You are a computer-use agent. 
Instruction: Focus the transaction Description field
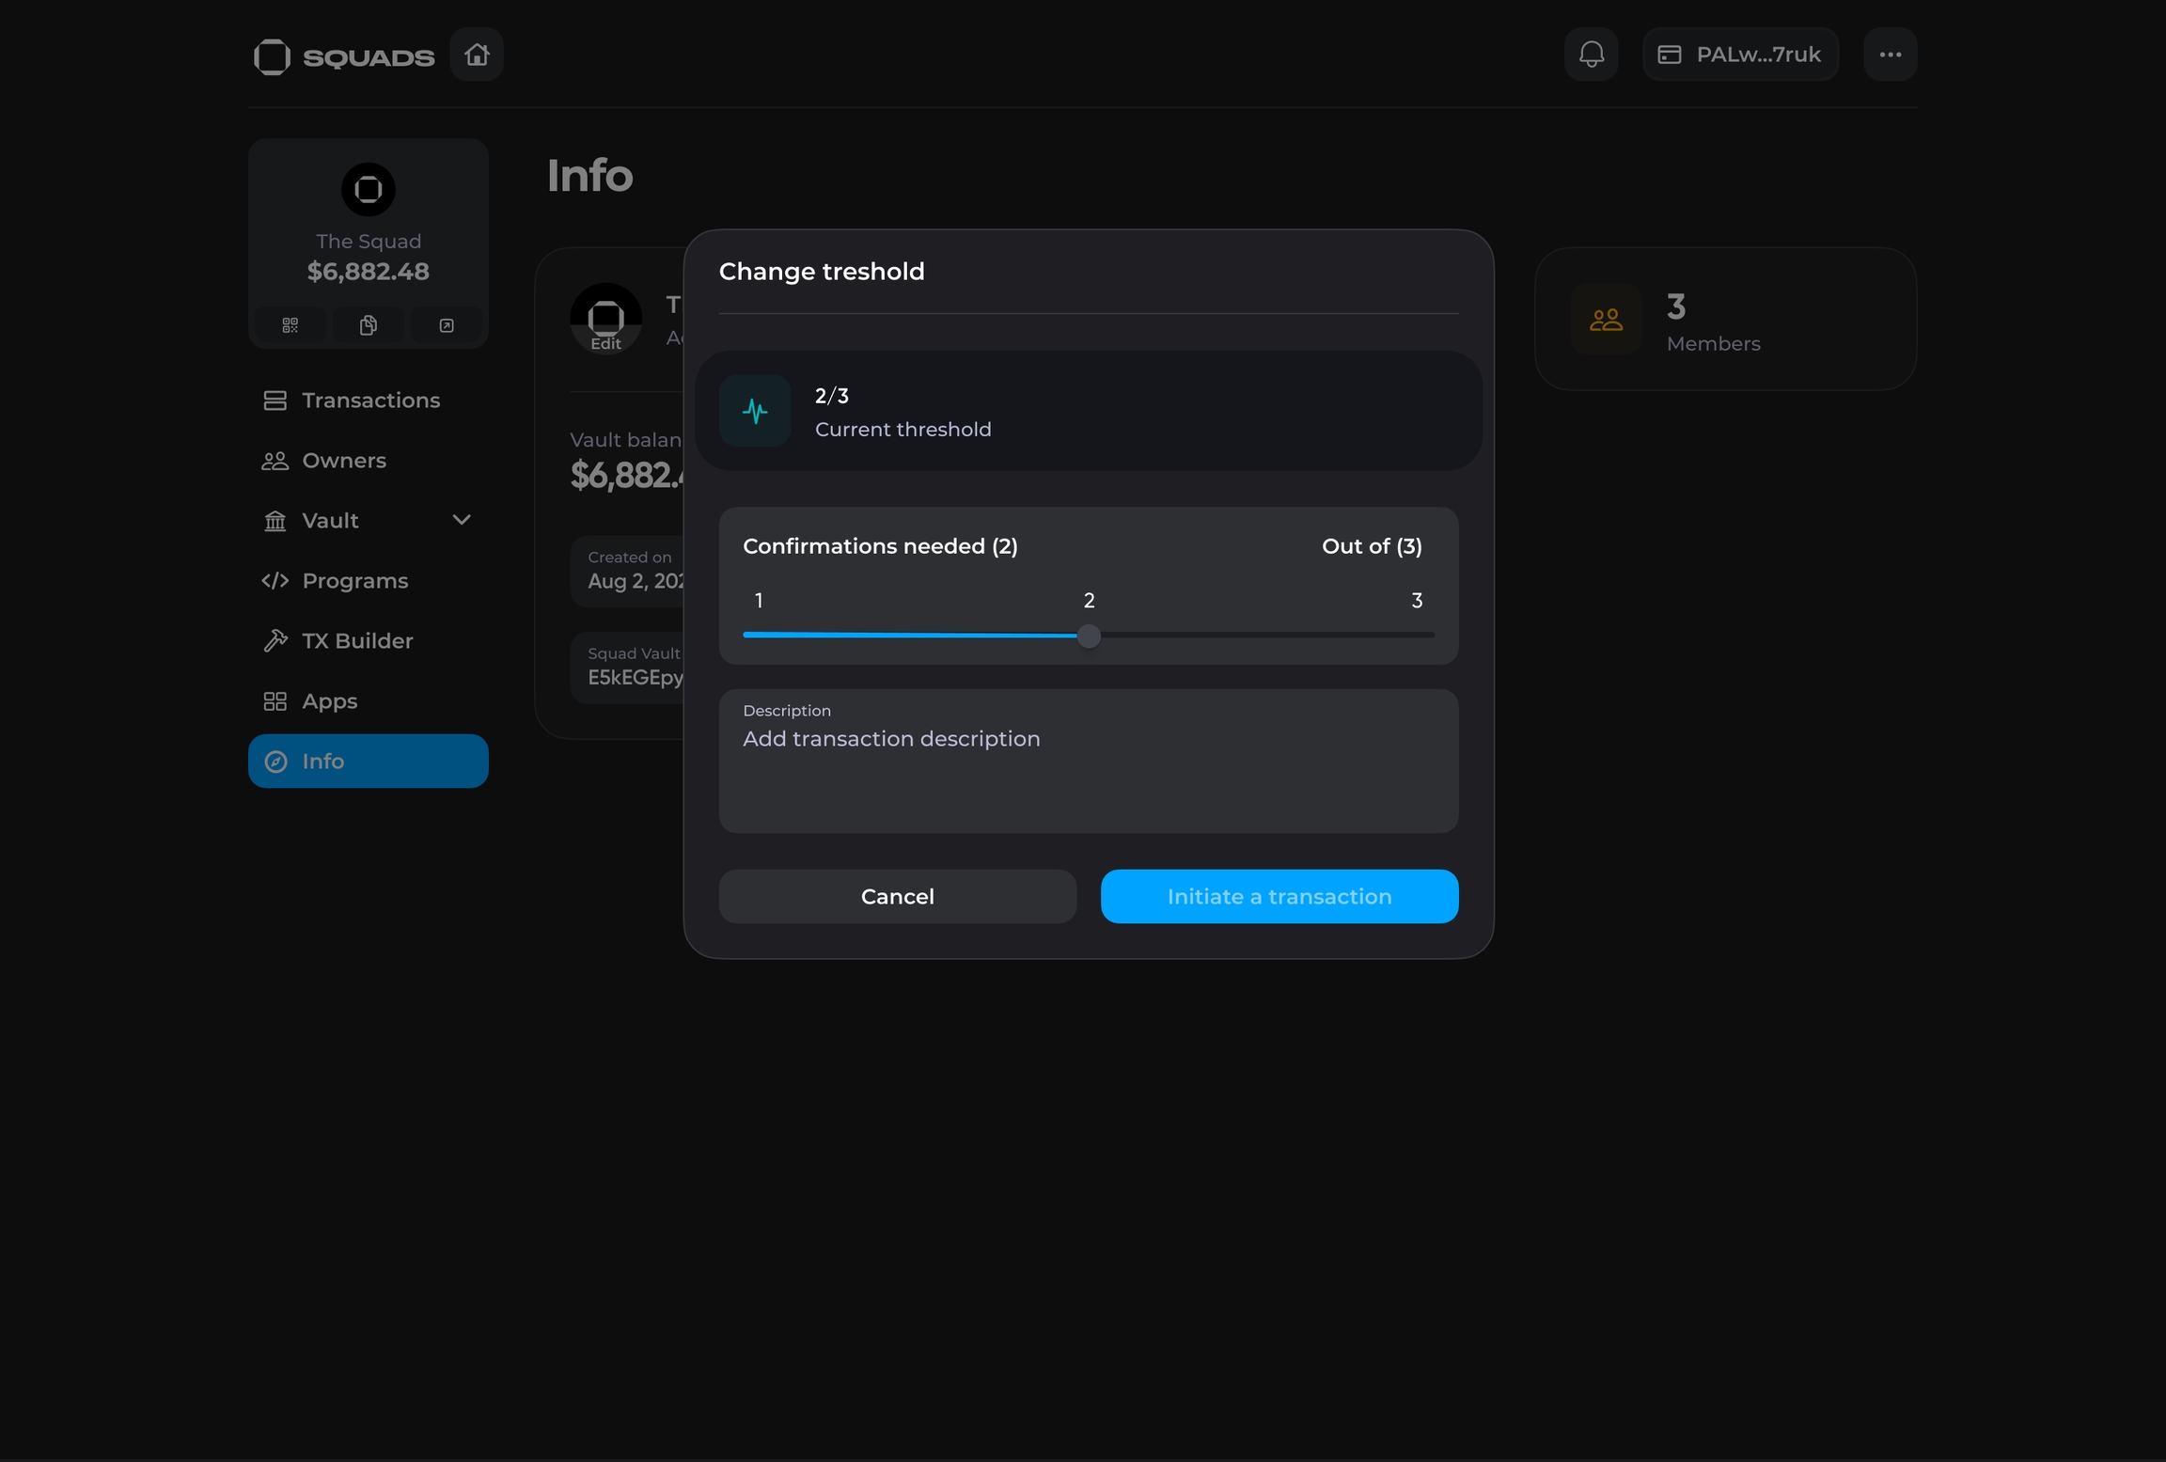[x=1088, y=762]
